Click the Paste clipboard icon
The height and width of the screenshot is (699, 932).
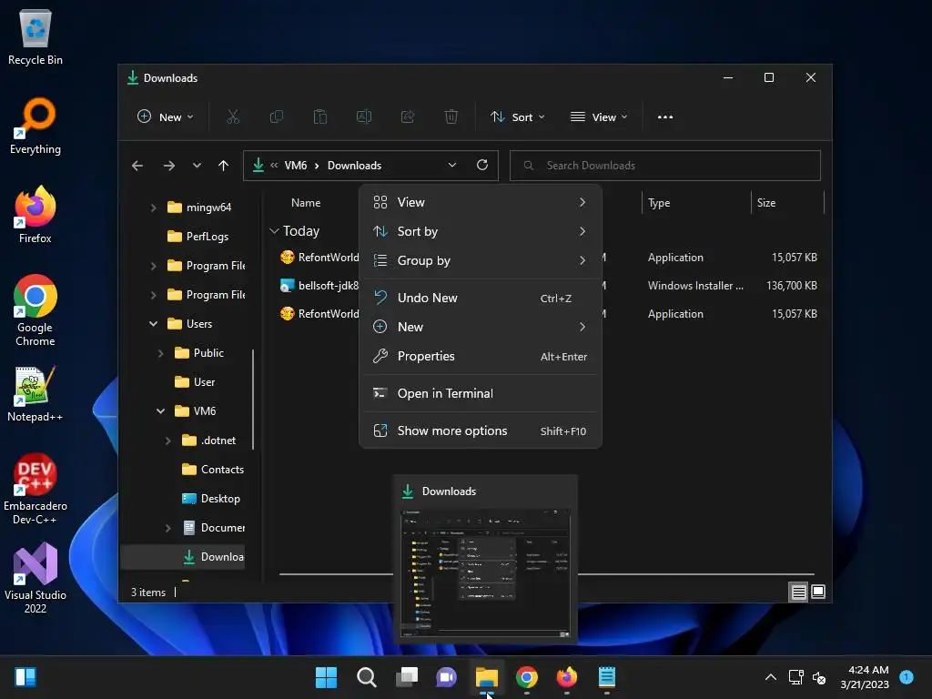319,117
